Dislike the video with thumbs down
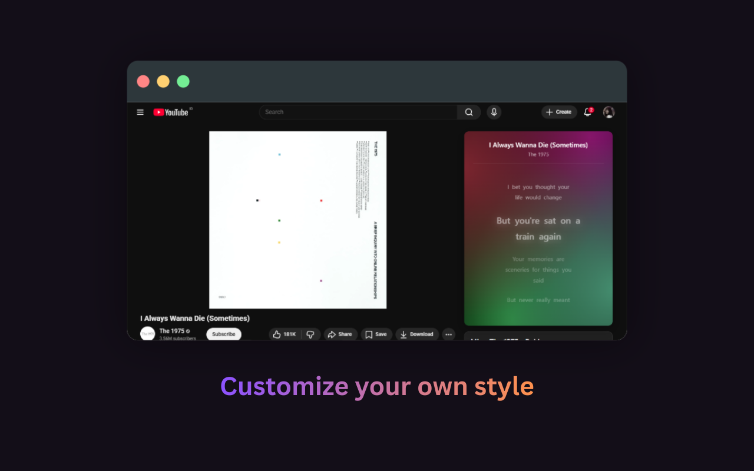This screenshot has height=471, width=754. tap(310, 334)
